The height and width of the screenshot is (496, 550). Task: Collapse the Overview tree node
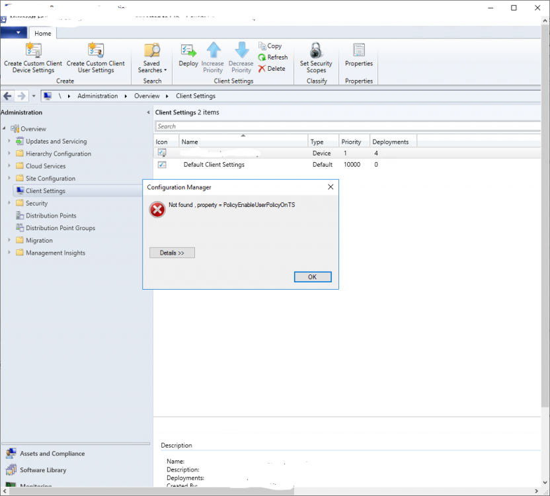click(4, 128)
